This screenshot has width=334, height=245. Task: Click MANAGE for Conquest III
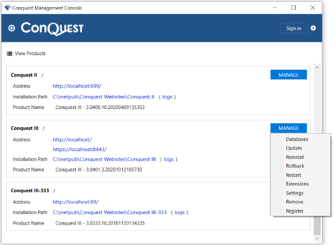[288, 128]
